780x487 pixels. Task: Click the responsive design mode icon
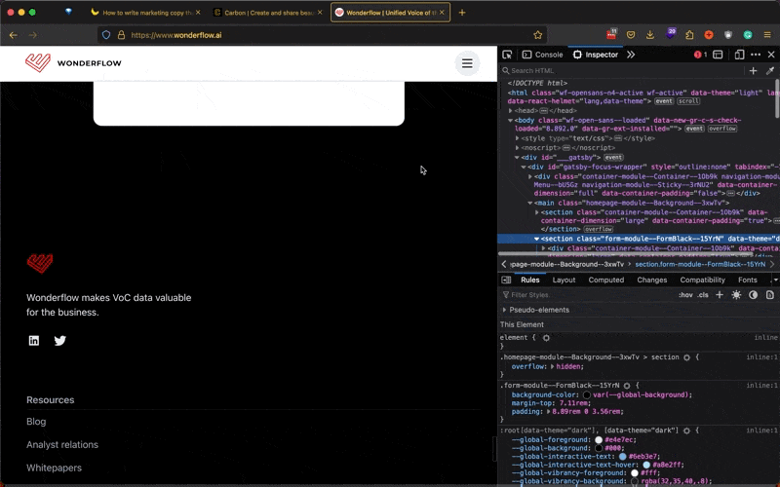739,55
